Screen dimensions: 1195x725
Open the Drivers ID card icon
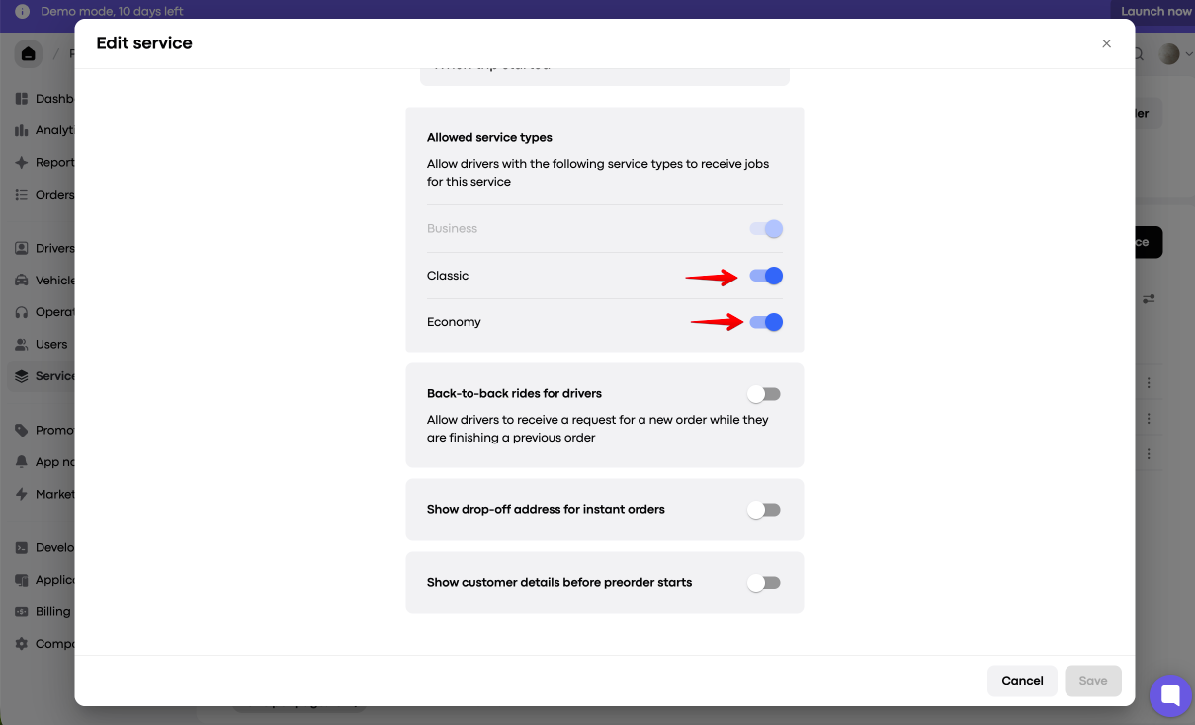(22, 248)
